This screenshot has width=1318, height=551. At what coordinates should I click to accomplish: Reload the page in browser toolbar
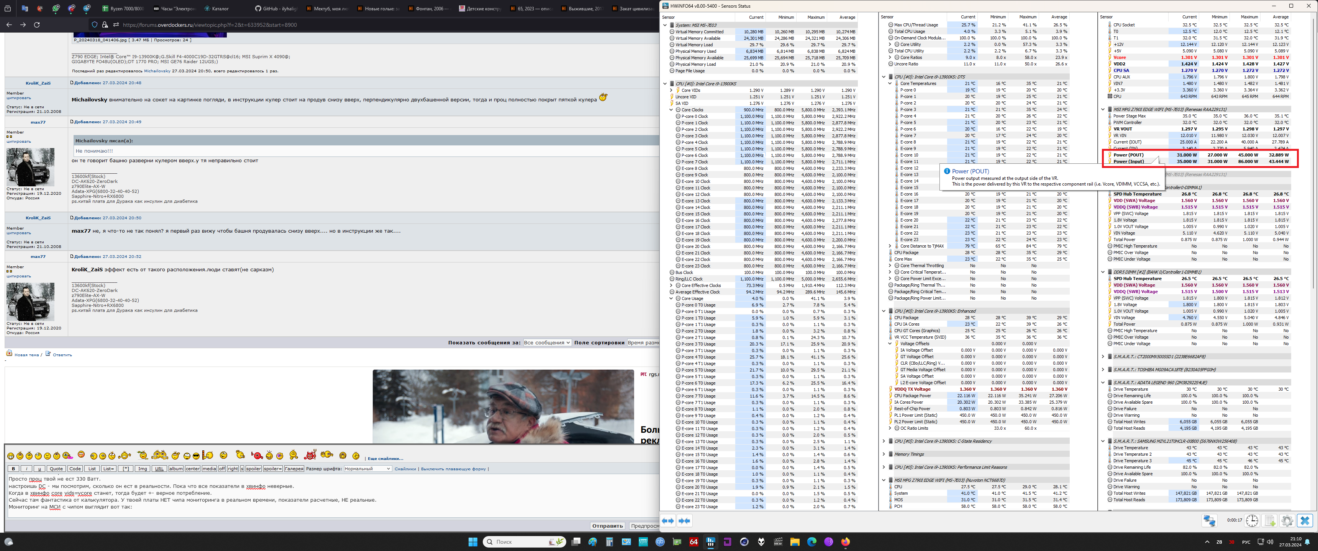37,24
